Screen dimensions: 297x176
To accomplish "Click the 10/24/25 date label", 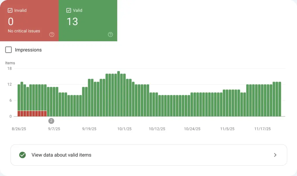I will pyautogui.click(x=192, y=129).
